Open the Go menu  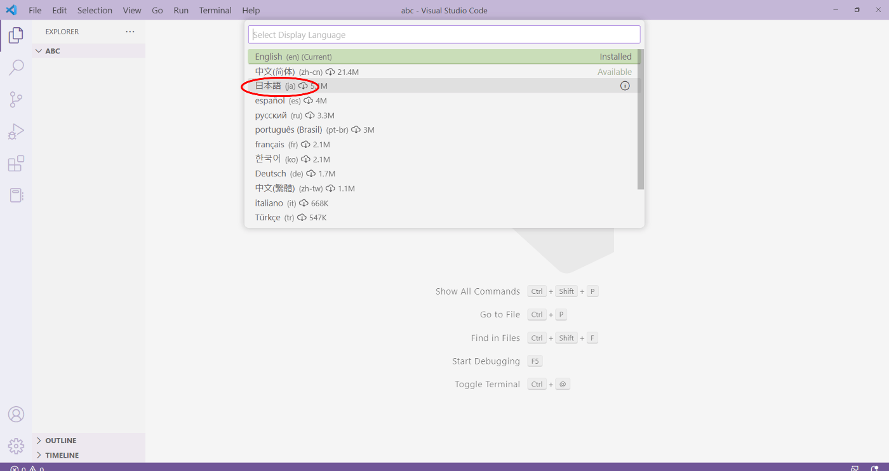point(157,10)
